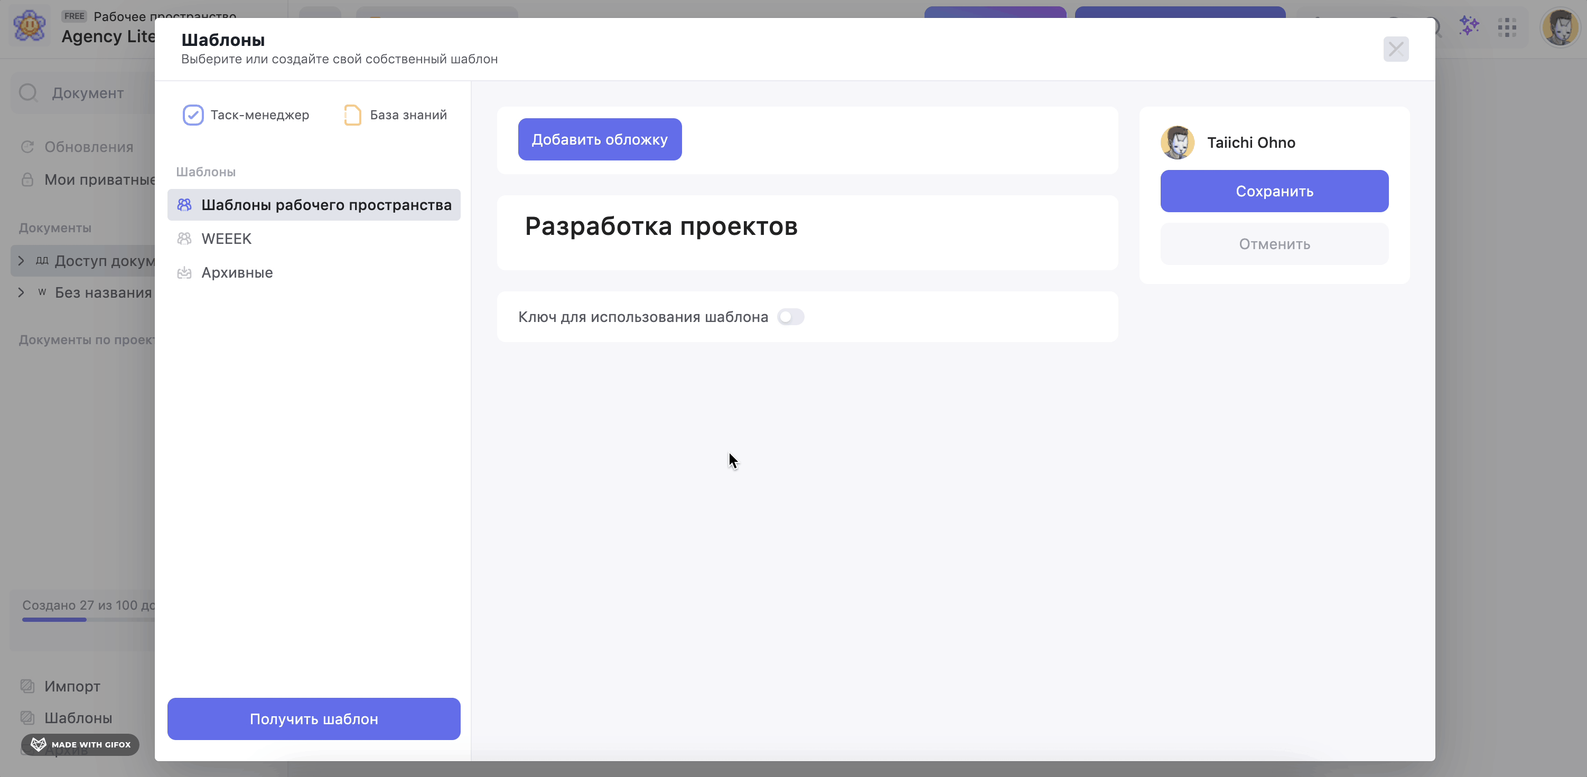Cancel editing with Отменить button

1274,244
